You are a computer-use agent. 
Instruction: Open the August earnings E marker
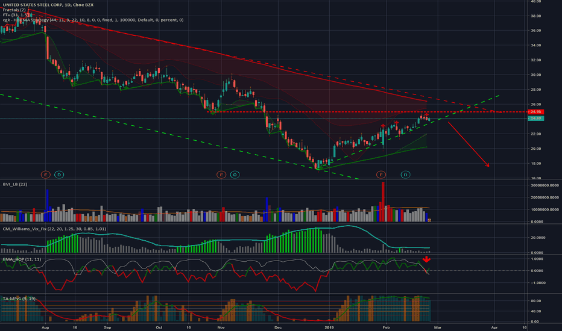click(45, 175)
